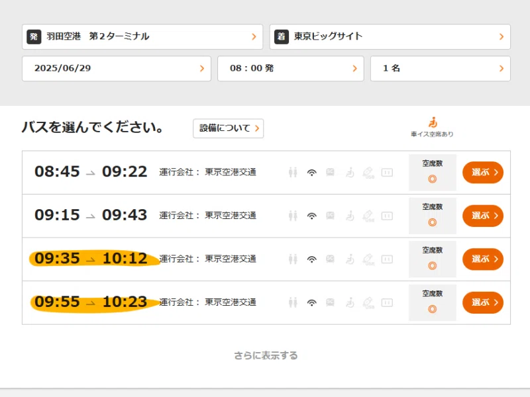
Task: Click 東京空港交通 operator name in the 08:45 row
Action: pos(231,172)
